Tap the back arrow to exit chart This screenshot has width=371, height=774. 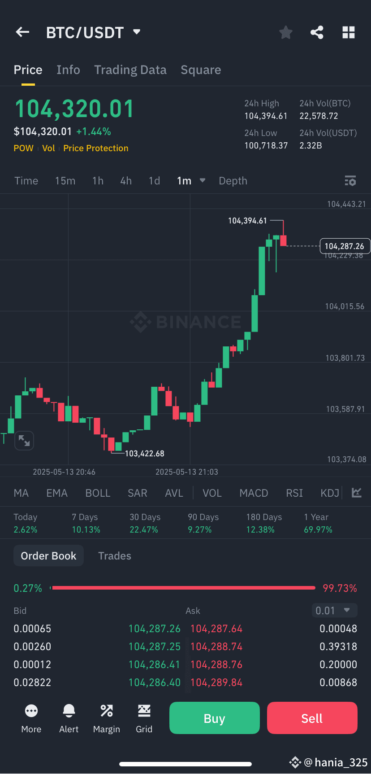pos(22,32)
